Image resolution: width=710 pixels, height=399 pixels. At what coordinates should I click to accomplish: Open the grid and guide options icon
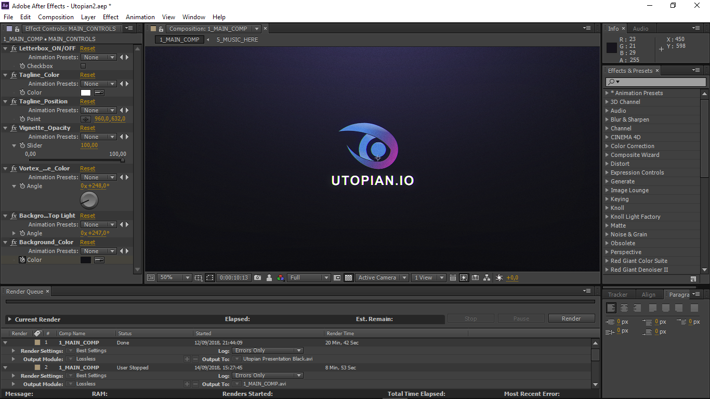click(199, 277)
